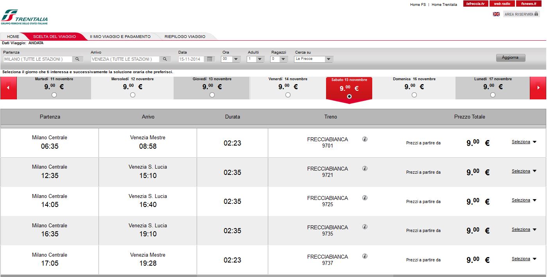Open the SCELTA DEL VIAGGIO tab
The width and height of the screenshot is (547, 277).
pos(54,36)
